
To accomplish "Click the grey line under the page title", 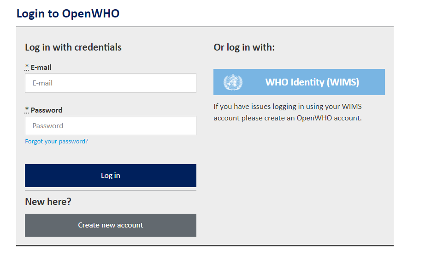I will coord(205,27).
